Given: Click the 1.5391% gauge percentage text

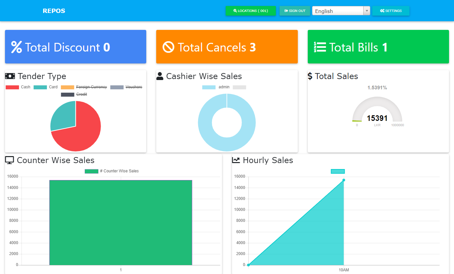Looking at the screenshot, I should 377,88.
